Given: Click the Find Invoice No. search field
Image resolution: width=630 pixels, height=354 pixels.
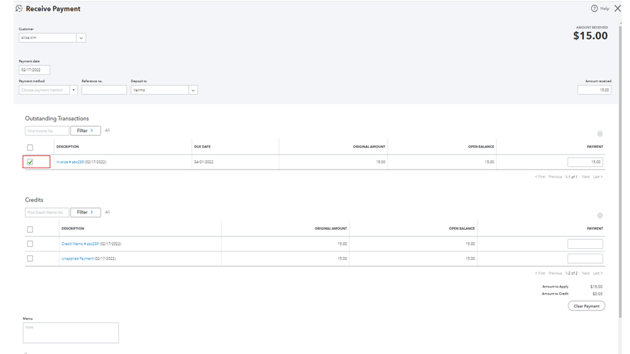Looking at the screenshot, I should (x=47, y=130).
